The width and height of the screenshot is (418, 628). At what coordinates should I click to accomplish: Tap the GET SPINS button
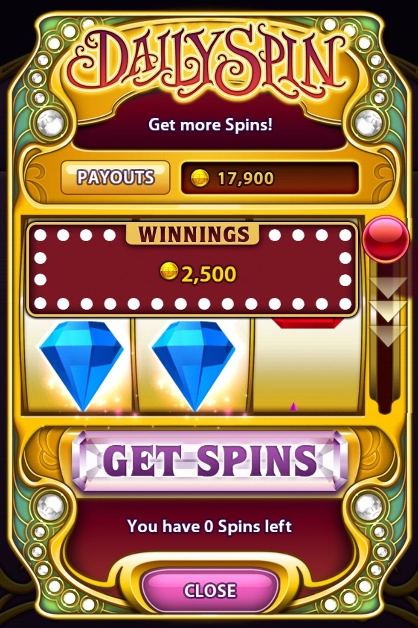(x=209, y=460)
